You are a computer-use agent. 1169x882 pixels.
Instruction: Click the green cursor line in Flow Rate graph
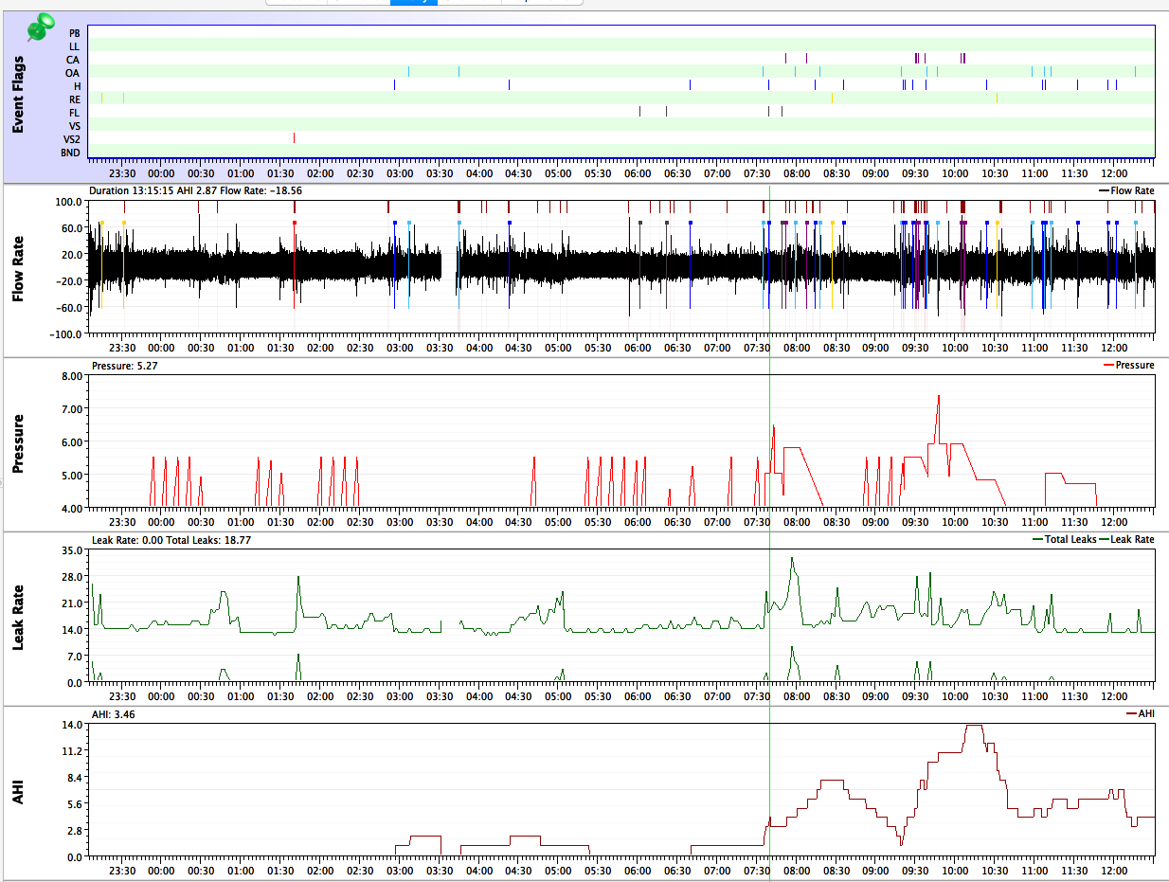click(770, 265)
